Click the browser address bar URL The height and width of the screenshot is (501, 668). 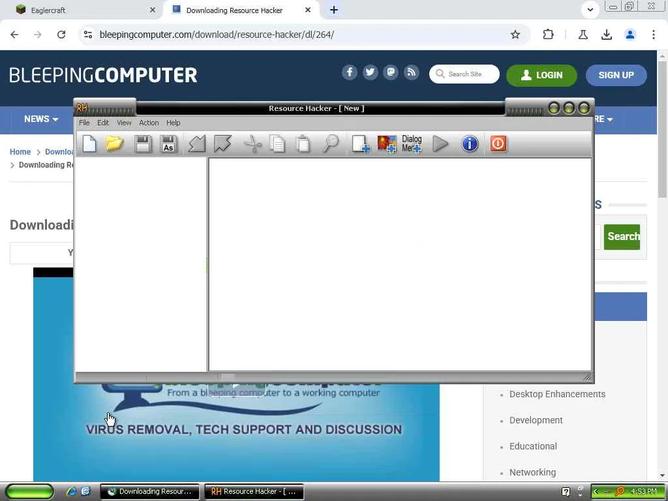coord(217,35)
